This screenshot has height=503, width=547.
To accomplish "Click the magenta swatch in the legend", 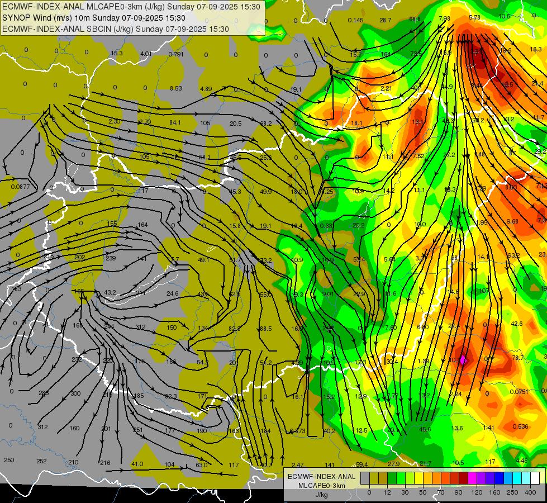I will click(x=473, y=478).
